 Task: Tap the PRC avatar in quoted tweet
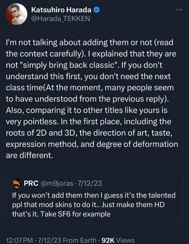pyautogui.click(x=17, y=183)
